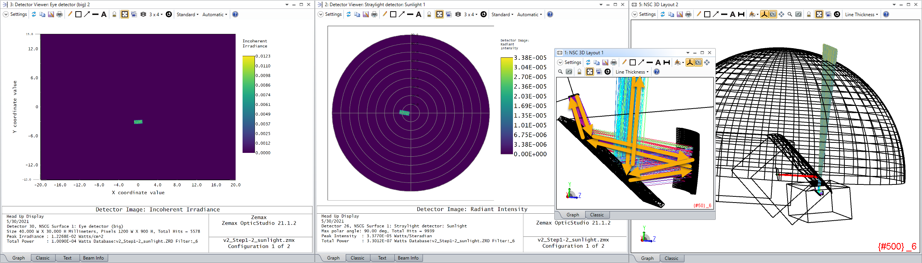Select dimension measure tool in NSC 3D Layout 2
This screenshot has width=922, height=263.
(x=741, y=14)
